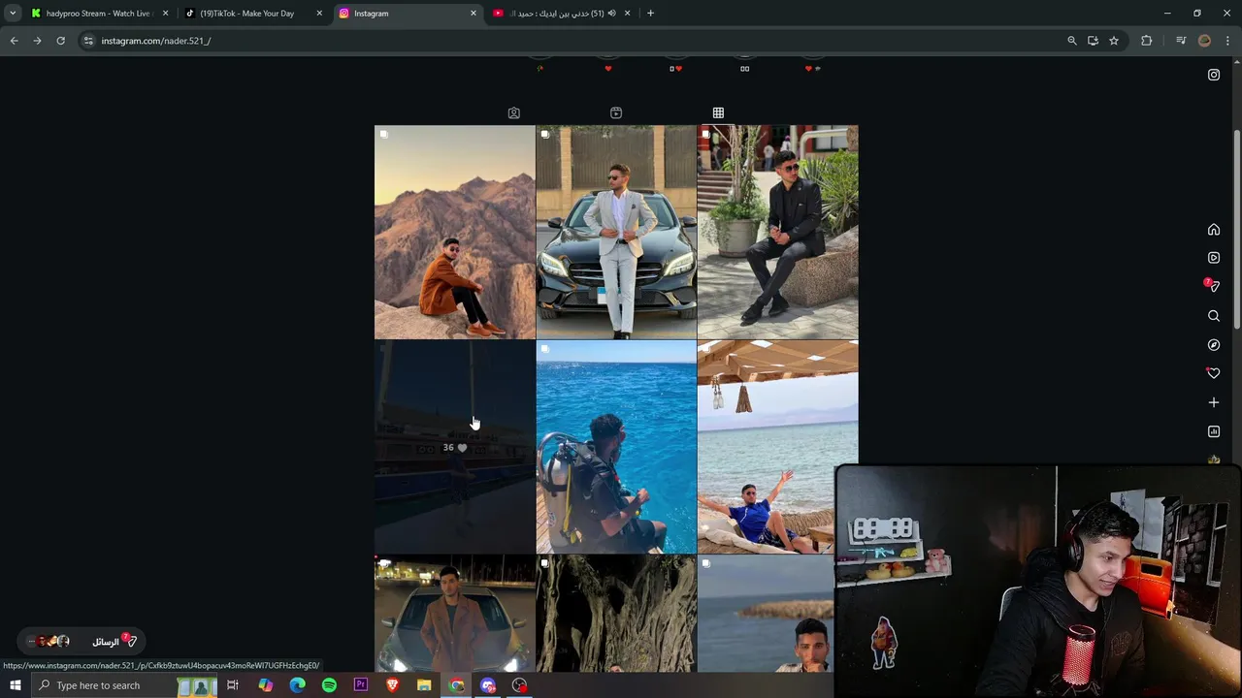The height and width of the screenshot is (698, 1242).
Task: Click the zoom magnifier icon in address bar
Action: (x=1071, y=41)
